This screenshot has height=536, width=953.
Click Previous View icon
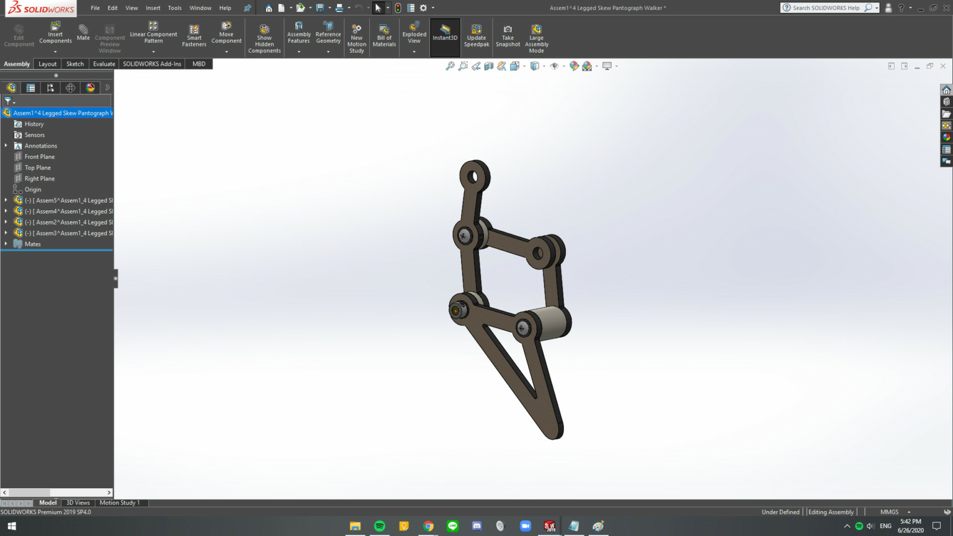click(476, 66)
